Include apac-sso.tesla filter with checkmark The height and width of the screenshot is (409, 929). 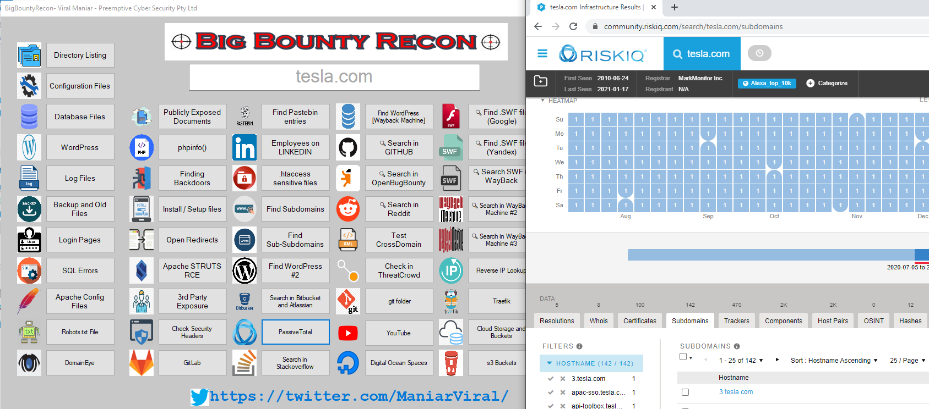click(x=551, y=393)
